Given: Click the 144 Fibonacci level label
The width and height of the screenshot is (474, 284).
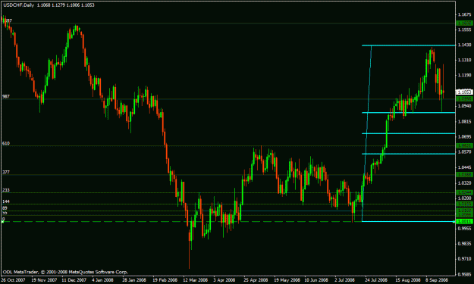Looking at the screenshot, I should (6, 201).
